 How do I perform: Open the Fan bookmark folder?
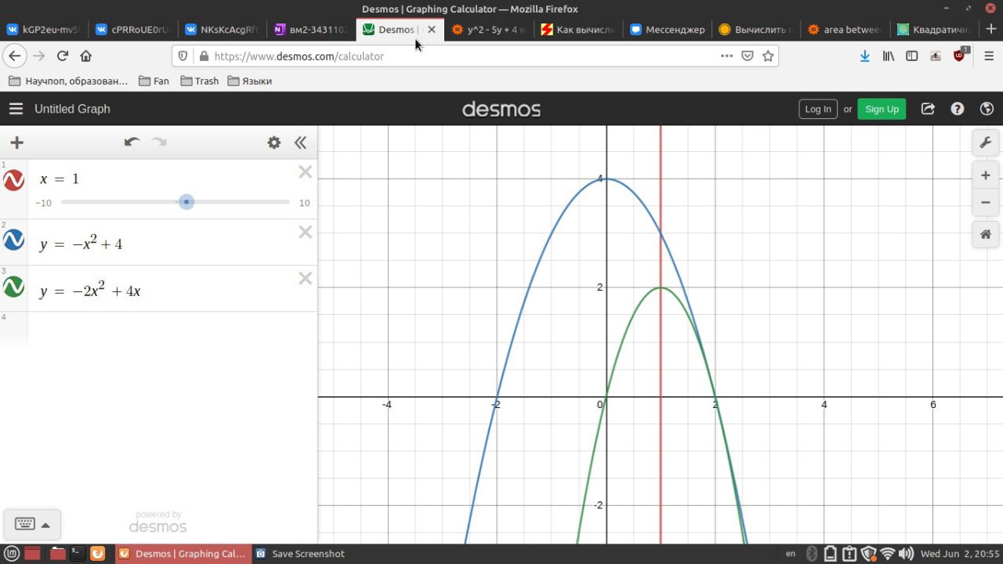(154, 81)
